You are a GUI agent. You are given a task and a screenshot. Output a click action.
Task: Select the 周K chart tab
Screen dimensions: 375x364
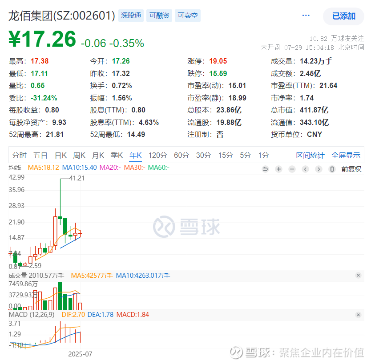[x=79, y=156]
